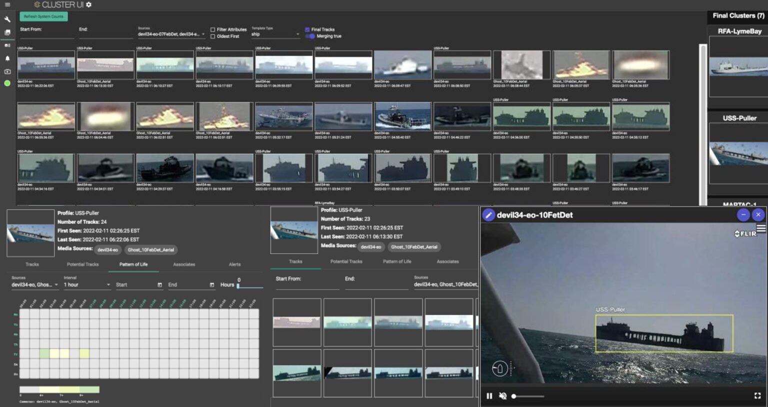
Task: Unmute the video audio
Action: [503, 396]
